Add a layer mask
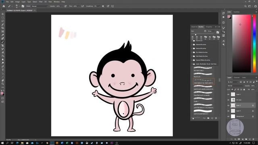 pyautogui.click(x=239, y=139)
